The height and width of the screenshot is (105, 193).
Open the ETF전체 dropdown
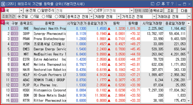pos(132,11)
